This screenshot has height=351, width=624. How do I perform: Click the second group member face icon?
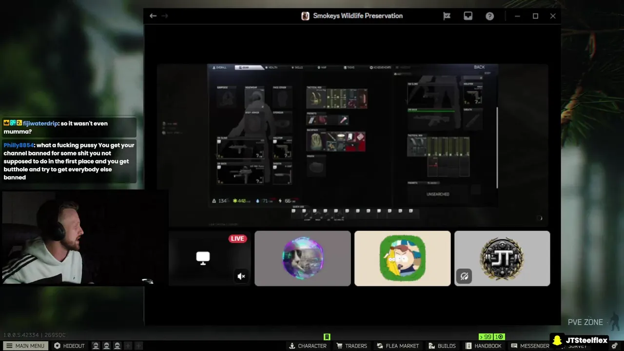[106, 346]
